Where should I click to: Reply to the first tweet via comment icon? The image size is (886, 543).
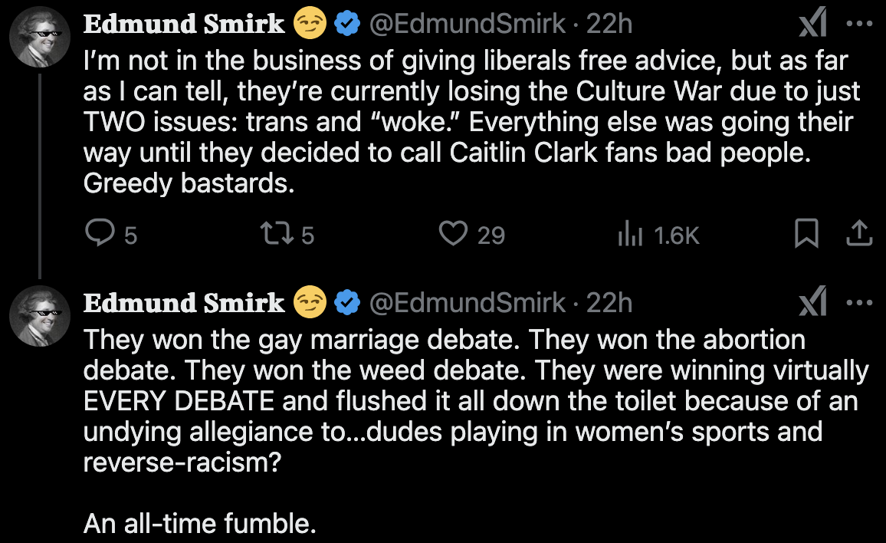click(97, 235)
